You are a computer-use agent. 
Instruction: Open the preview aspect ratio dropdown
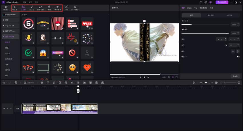[164, 77]
